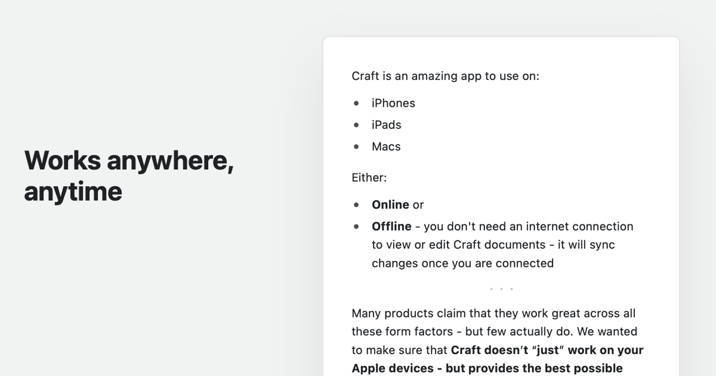Viewport: 716px width, 376px height.
Task: Click the bullet point beside iPads
Action: (x=356, y=125)
